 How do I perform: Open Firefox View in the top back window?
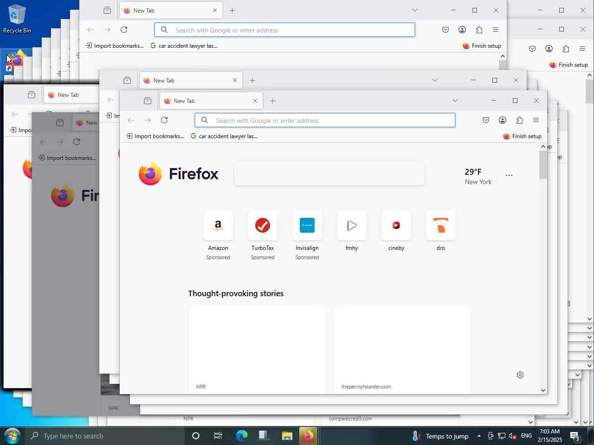tap(107, 10)
